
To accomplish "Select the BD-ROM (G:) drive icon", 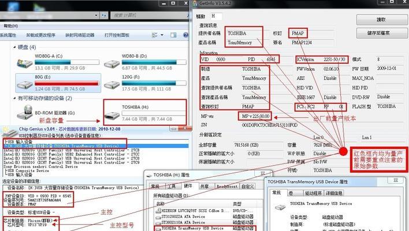I will point(25,113).
